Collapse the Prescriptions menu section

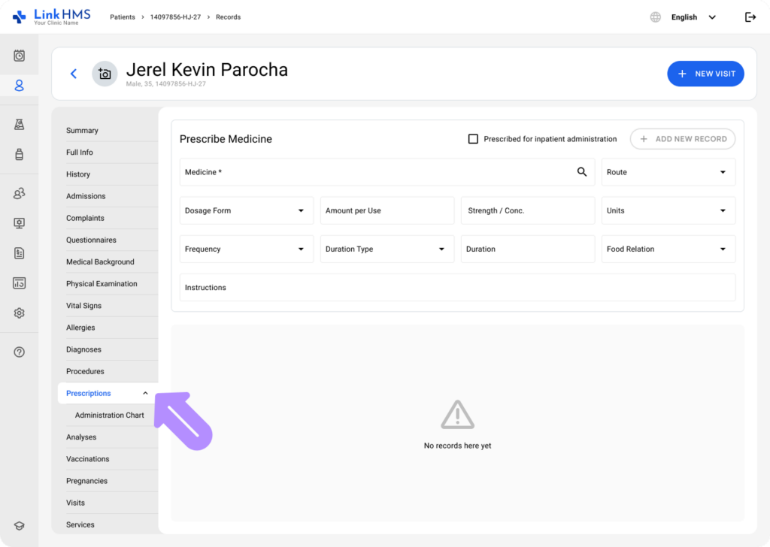click(145, 393)
